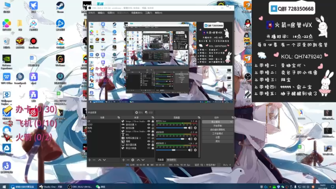Screen dimensions: 336x189
Task: Move the selected source down
Action: [x=143, y=160]
